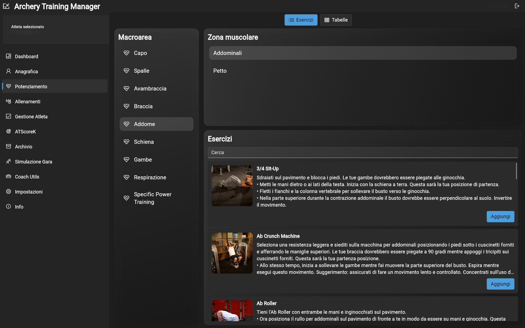Go to the Anagrafica section
525x328 pixels.
point(55,71)
